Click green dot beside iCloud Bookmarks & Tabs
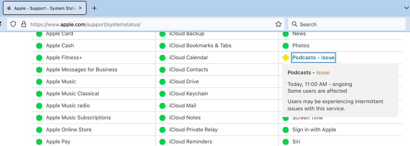Screen dimensions: 410x146 [162, 46]
